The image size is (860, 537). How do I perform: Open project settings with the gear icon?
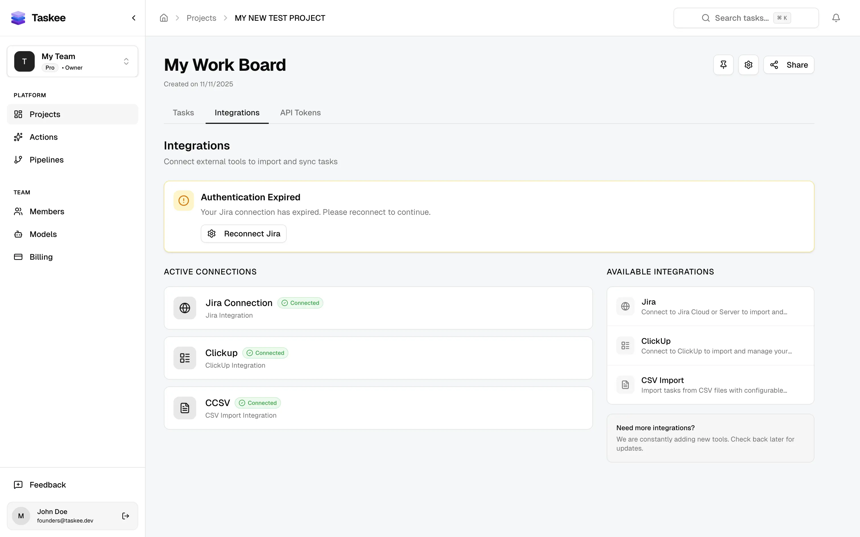(749, 65)
